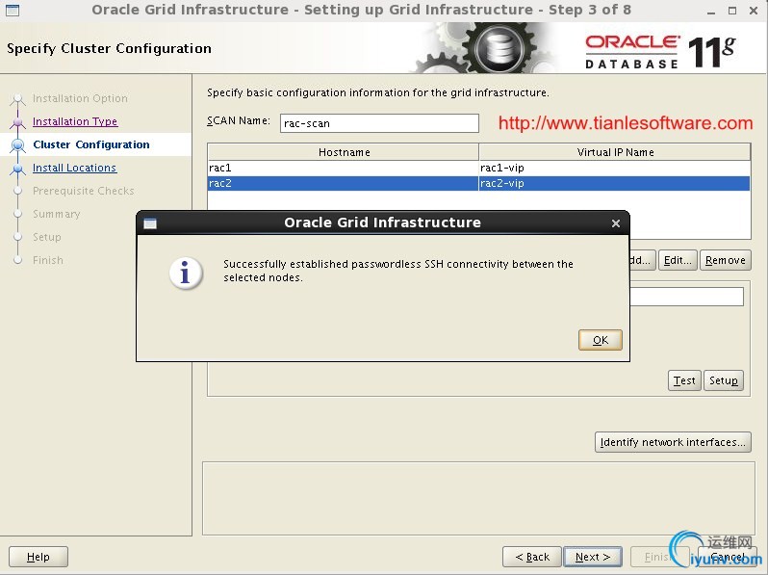Click the Next button

593,557
